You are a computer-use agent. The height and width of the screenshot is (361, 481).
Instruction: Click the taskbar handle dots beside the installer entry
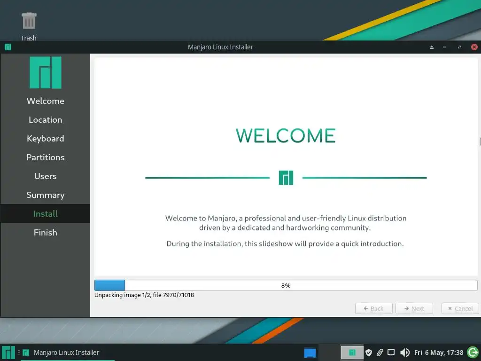pyautogui.click(x=19, y=353)
